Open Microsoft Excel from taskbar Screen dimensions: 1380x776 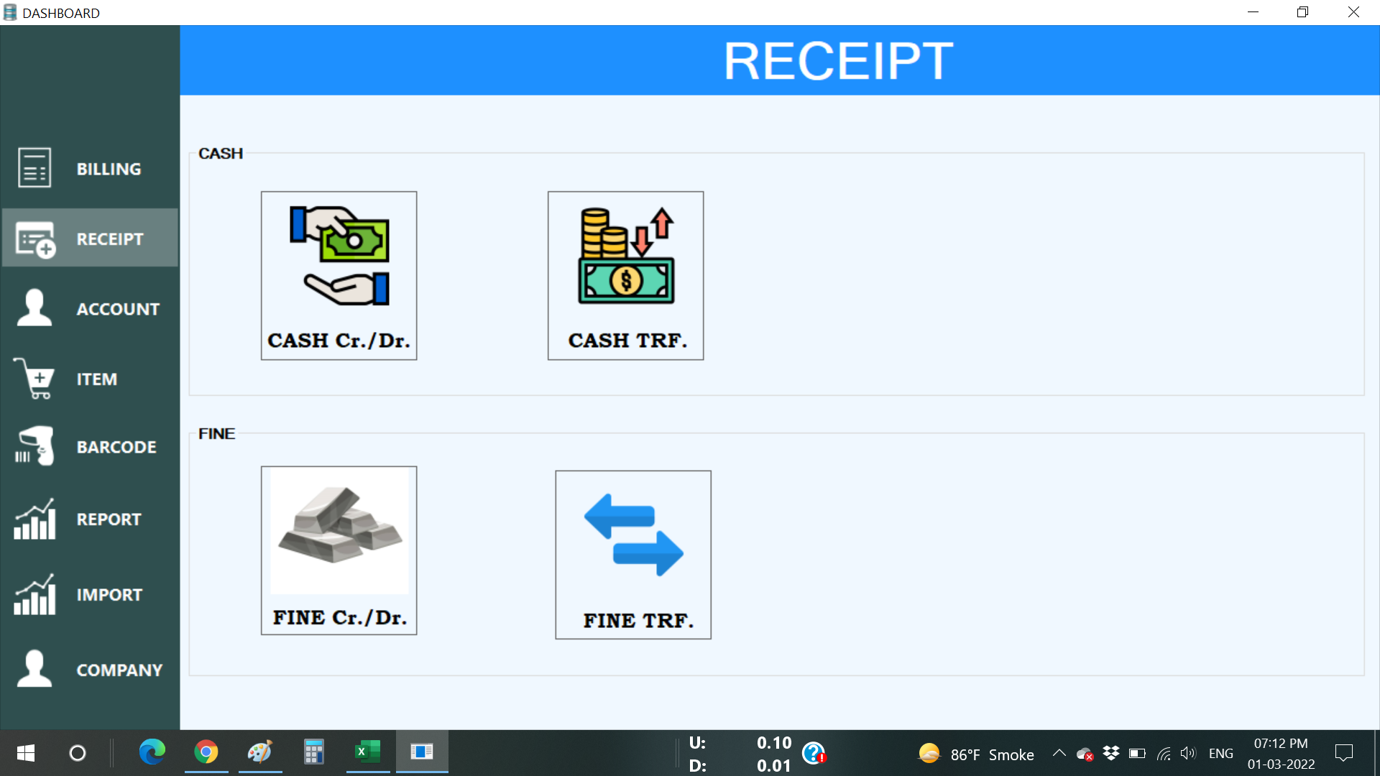367,752
